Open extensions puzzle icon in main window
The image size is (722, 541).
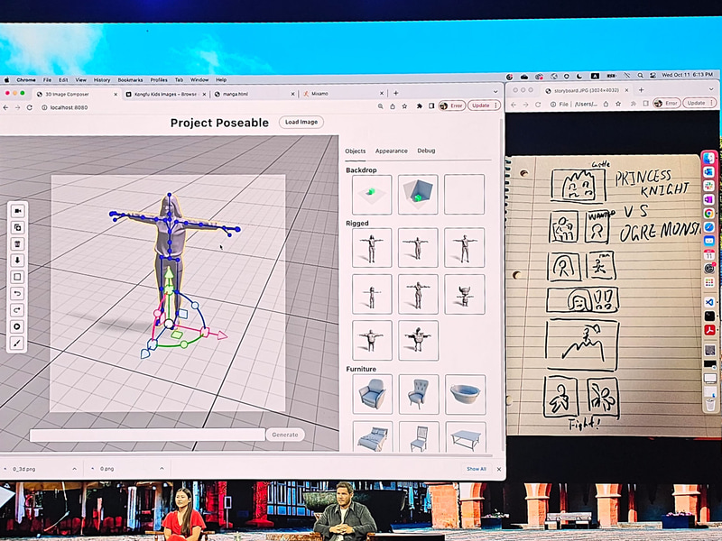tap(419, 106)
